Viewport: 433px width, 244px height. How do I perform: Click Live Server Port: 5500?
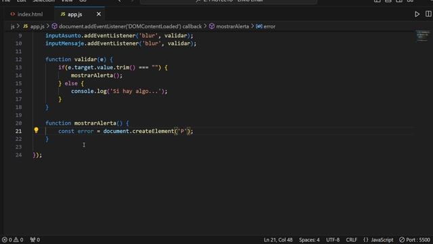tap(415, 240)
